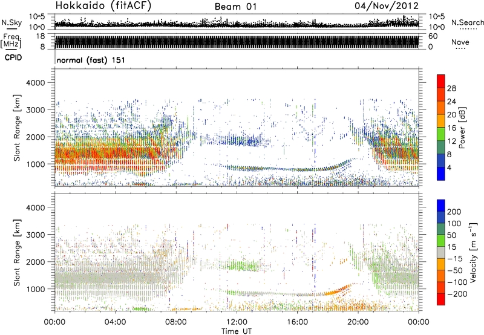Image resolution: width=484 pixels, height=335 pixels.
Task: Click the "Beam 01" heading
Action: pyautogui.click(x=235, y=7)
